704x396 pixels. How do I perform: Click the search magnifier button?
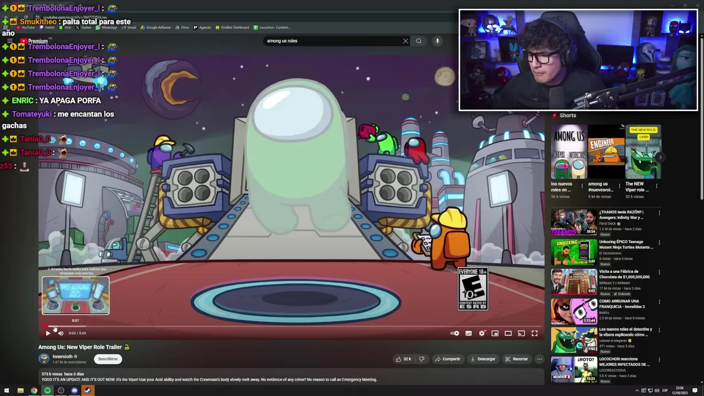[x=419, y=41]
